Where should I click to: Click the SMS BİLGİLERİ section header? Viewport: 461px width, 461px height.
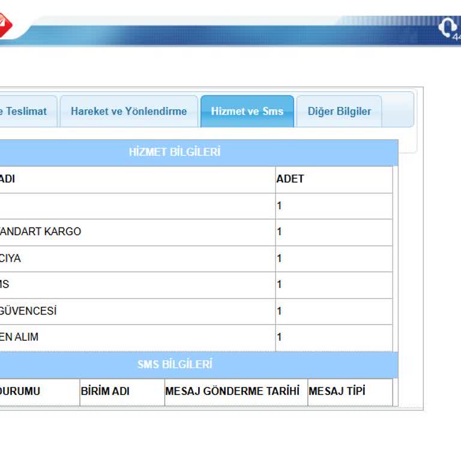175,364
